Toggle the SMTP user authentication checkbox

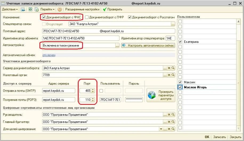coord(101,91)
